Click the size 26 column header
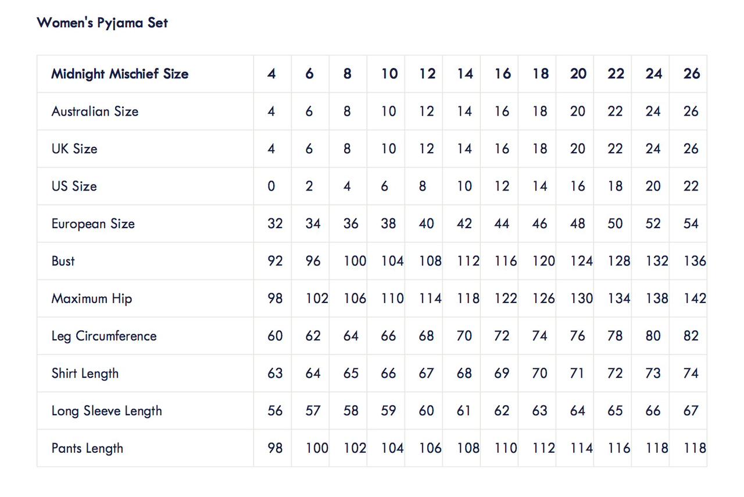This screenshot has height=497, width=744. click(x=692, y=74)
